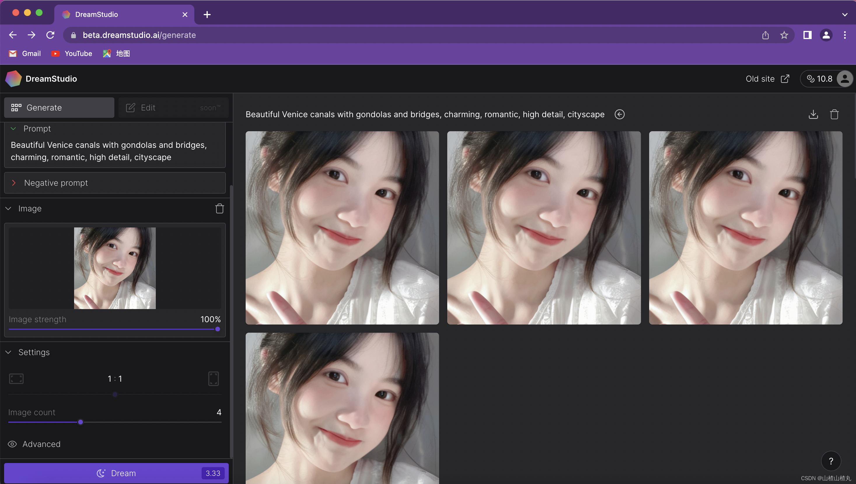Delete the generated image batch
Screen dimensions: 856x484
point(834,114)
